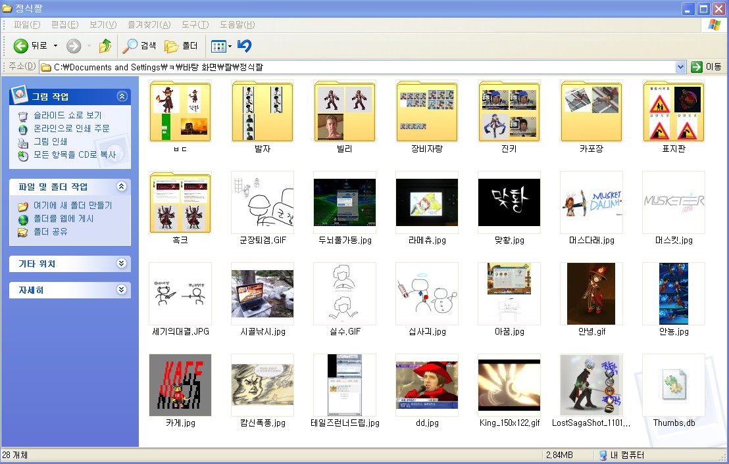
Task: Select the 시골낚시.jpg thumbnail
Action: pos(263,294)
